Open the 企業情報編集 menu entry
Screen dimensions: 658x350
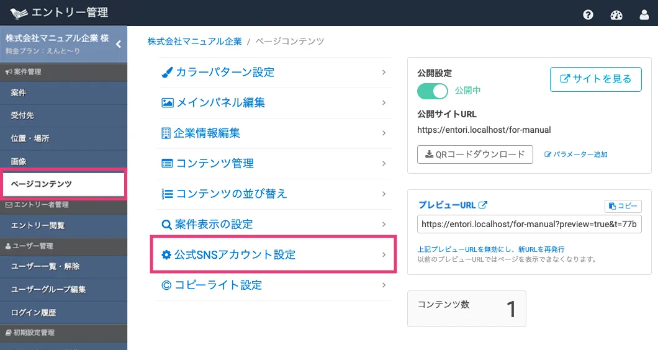point(274,133)
